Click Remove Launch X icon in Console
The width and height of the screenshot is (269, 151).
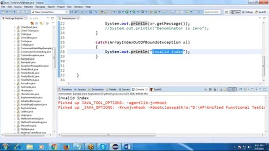pos(210,89)
